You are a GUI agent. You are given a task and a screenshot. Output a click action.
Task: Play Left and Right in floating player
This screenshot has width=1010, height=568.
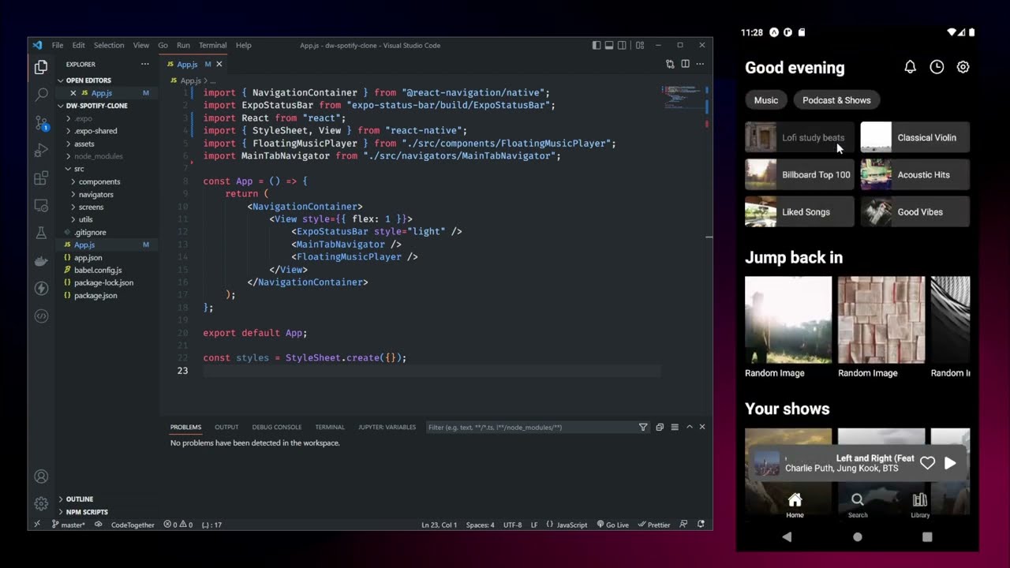[x=950, y=463]
